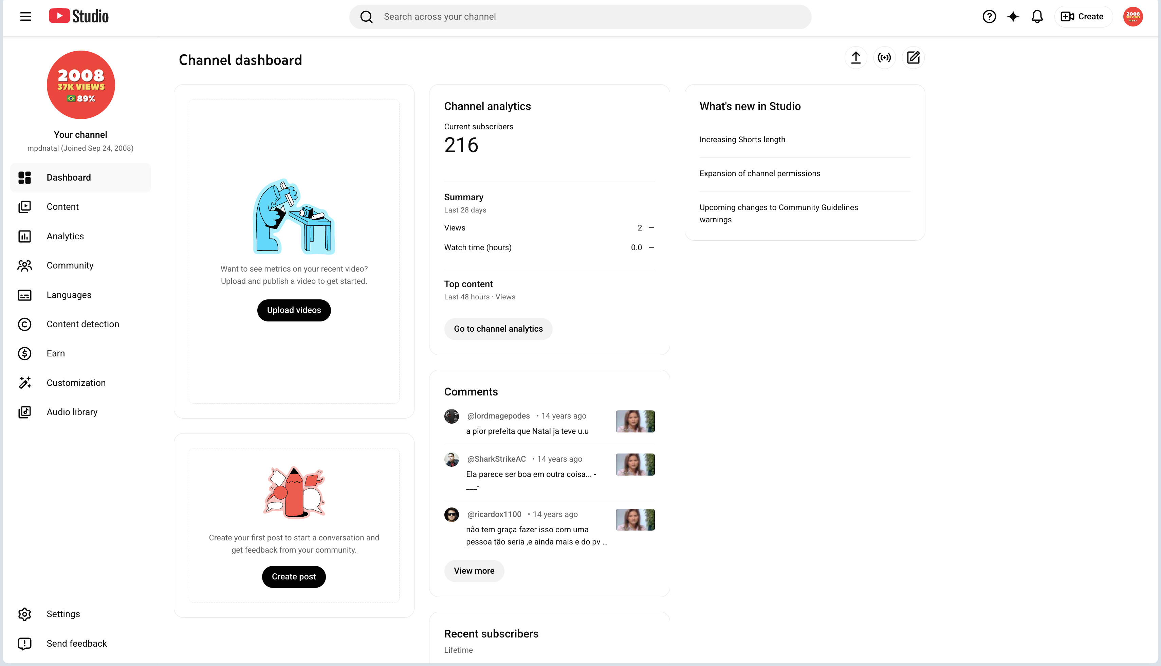Click the Upload videos button
Screen dimensions: 1161x666
[x=294, y=310]
